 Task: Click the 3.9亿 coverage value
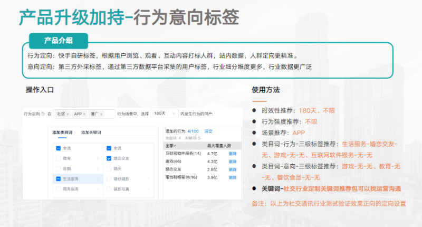click(213, 177)
